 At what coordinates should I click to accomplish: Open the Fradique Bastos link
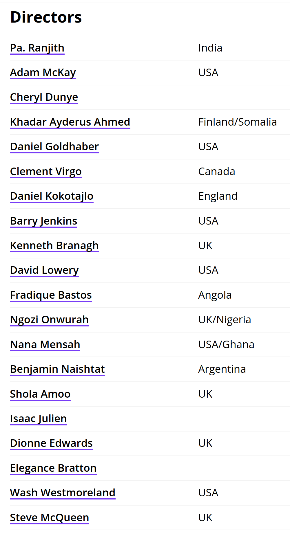tap(51, 295)
